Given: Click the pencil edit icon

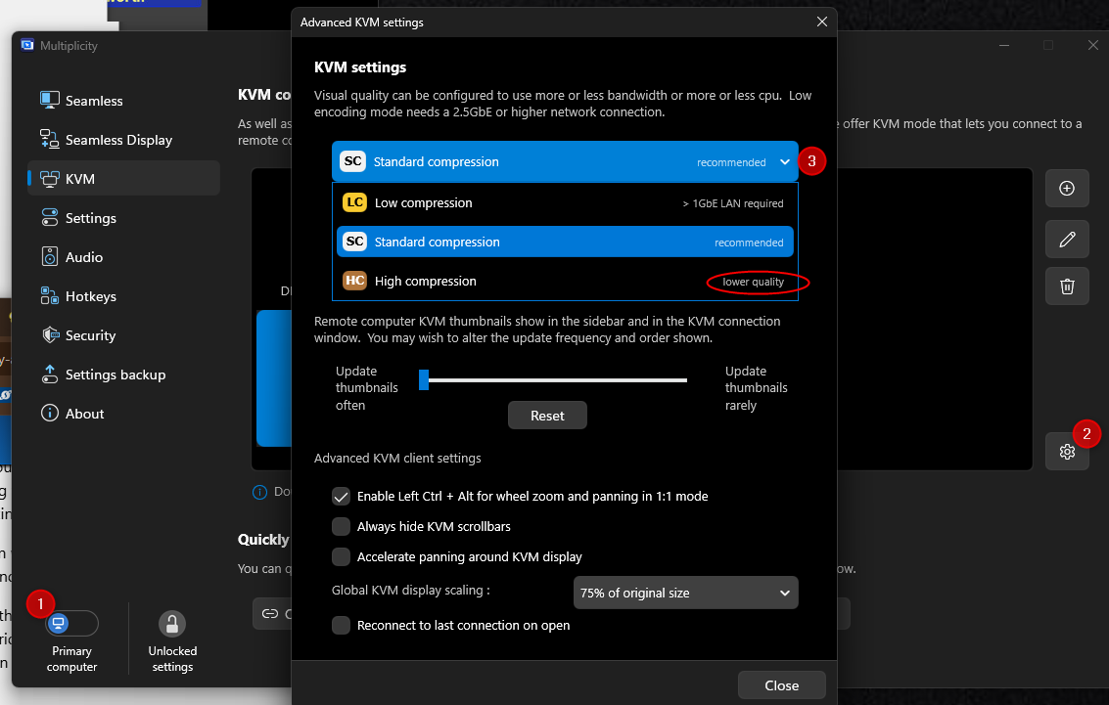Looking at the screenshot, I should pos(1067,240).
